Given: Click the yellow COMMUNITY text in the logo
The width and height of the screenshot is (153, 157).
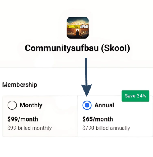Looking at the screenshot, I should click(x=74, y=26).
